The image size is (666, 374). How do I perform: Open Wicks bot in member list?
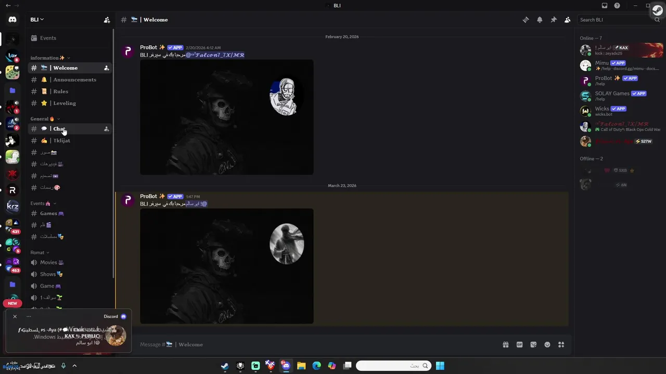pos(621,111)
